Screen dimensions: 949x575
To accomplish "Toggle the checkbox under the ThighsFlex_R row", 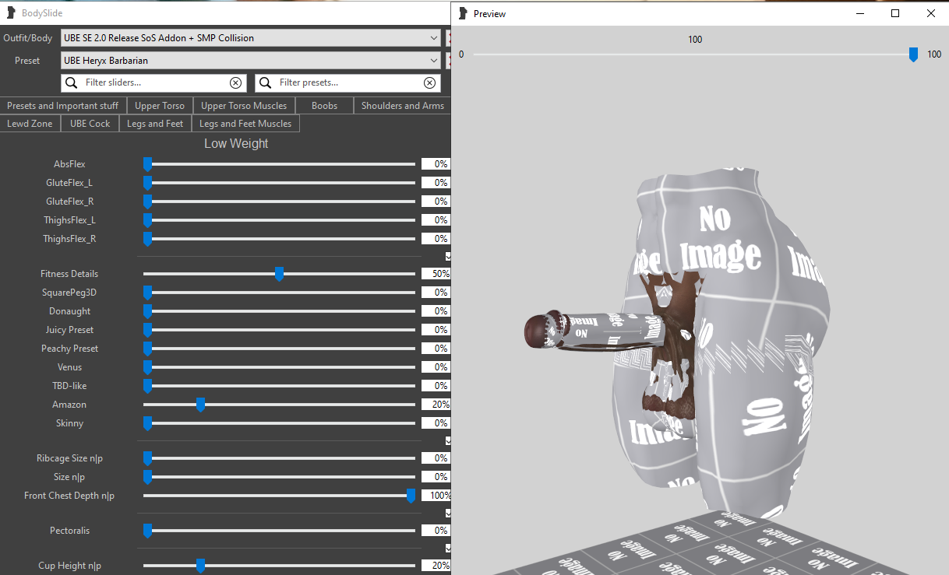I will (x=447, y=256).
